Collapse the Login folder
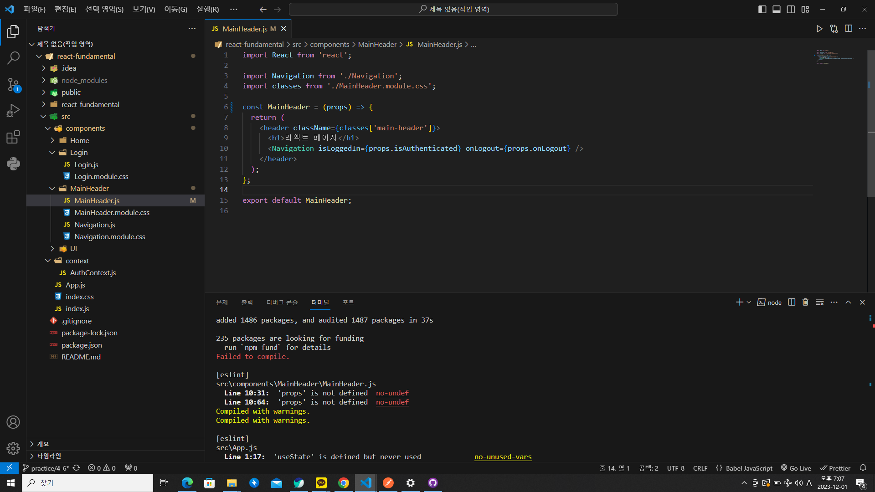Screen dimensions: 875x492 (x=52, y=153)
